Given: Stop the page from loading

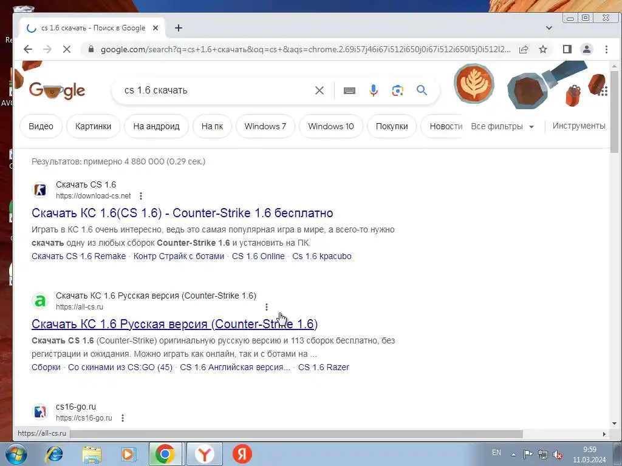Looking at the screenshot, I should click(x=67, y=49).
